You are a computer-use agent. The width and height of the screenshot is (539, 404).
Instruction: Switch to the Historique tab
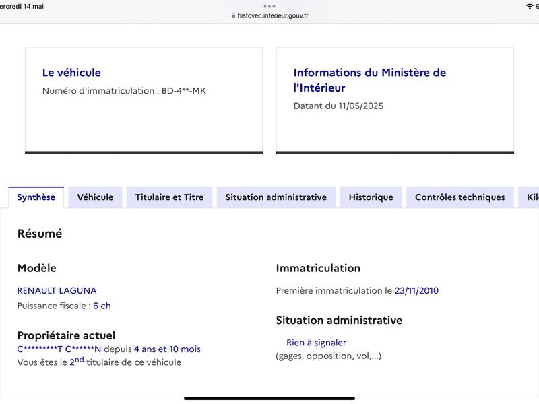pyautogui.click(x=371, y=197)
